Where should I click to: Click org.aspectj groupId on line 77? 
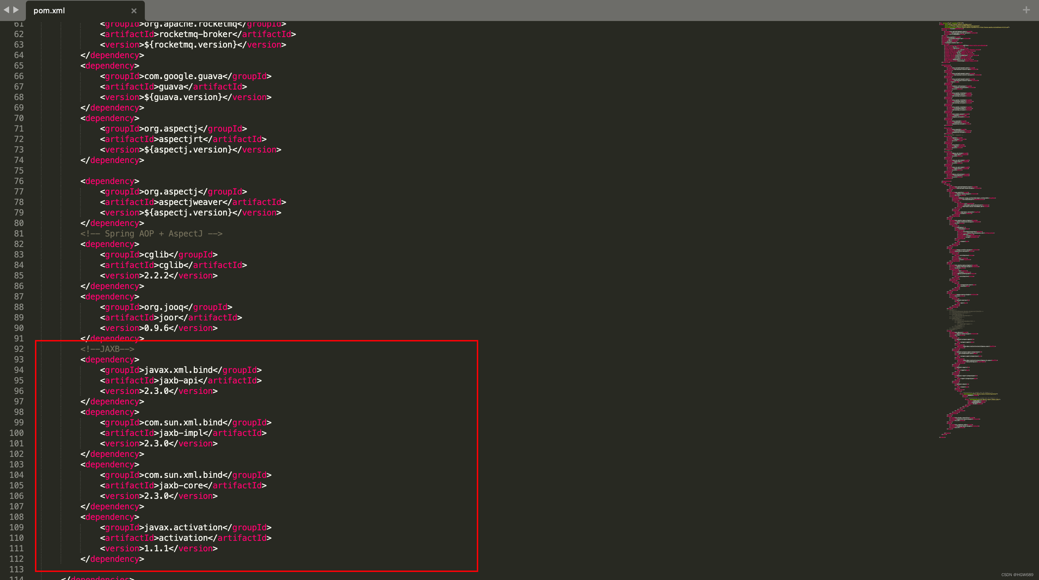coord(171,192)
